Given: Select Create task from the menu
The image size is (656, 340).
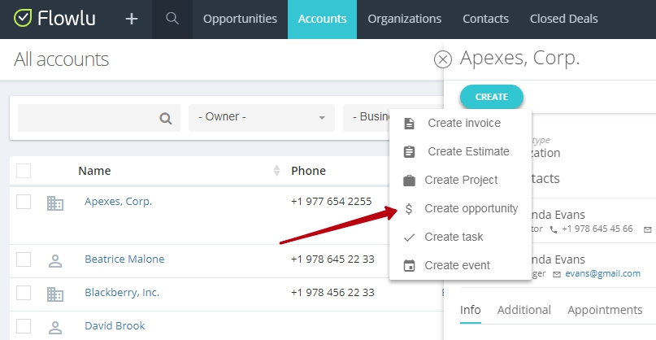Looking at the screenshot, I should tap(460, 237).
